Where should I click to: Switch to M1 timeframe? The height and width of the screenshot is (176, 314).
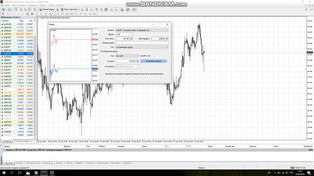[58, 14]
